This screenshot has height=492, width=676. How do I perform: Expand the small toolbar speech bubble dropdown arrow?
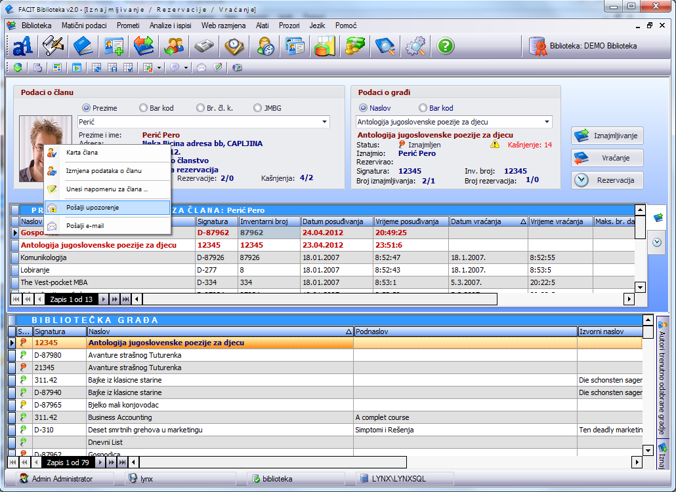[186, 67]
